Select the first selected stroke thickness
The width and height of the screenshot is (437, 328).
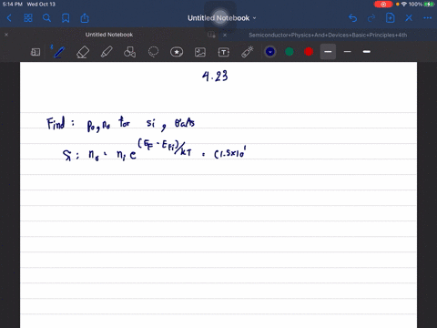328,52
